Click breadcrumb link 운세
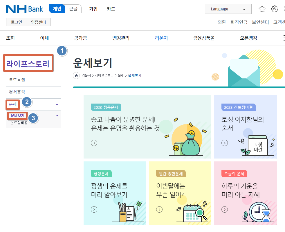This screenshot has height=232, width=285. [121, 75]
